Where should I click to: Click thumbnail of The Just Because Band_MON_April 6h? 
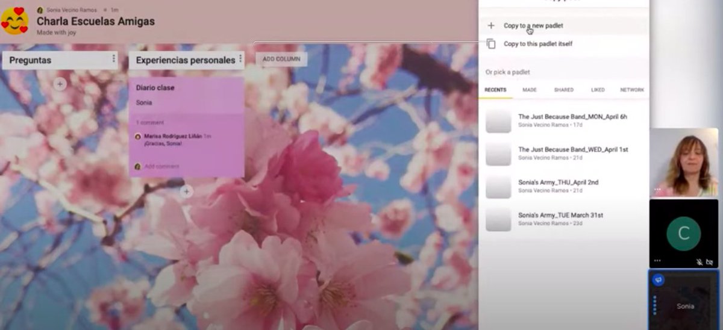point(498,121)
